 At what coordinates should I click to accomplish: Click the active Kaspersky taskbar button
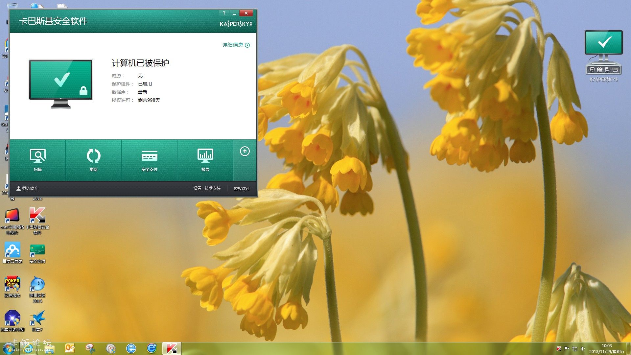click(172, 348)
